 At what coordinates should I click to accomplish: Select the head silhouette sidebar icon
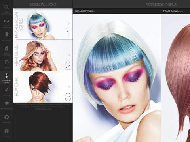point(6,35)
